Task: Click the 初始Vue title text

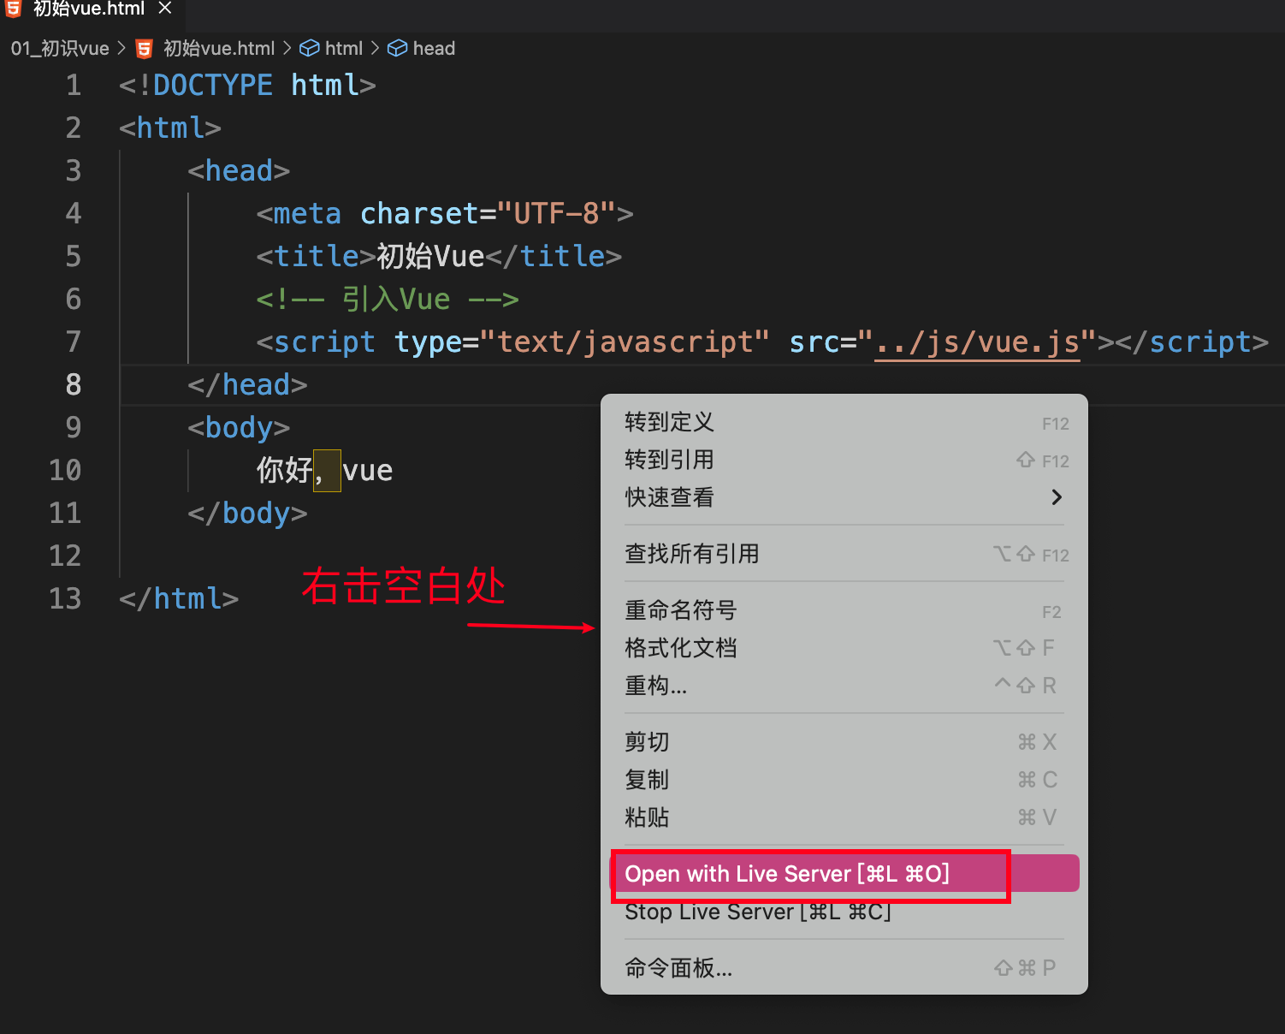Action: click(430, 256)
